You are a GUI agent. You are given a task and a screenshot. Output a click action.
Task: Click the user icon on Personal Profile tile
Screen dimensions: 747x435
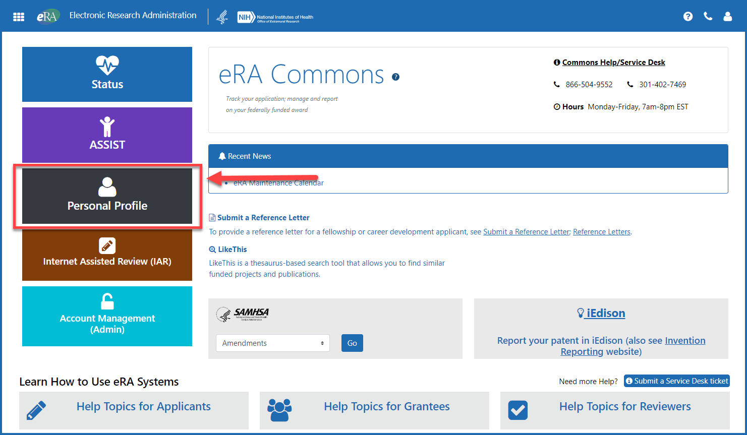107,187
